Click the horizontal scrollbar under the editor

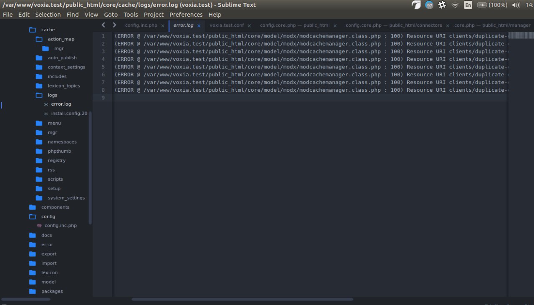click(242, 299)
